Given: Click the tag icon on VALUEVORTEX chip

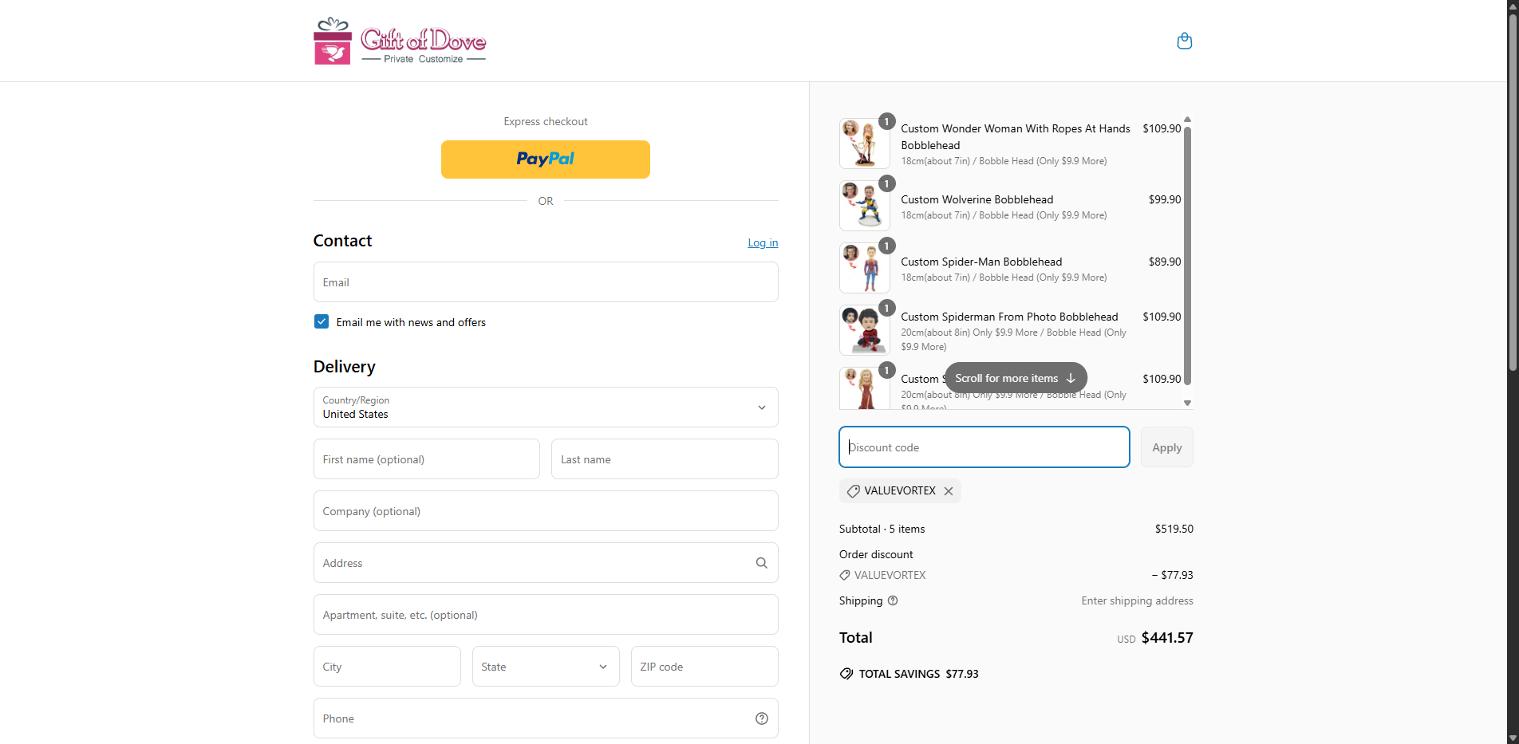Looking at the screenshot, I should [x=853, y=491].
